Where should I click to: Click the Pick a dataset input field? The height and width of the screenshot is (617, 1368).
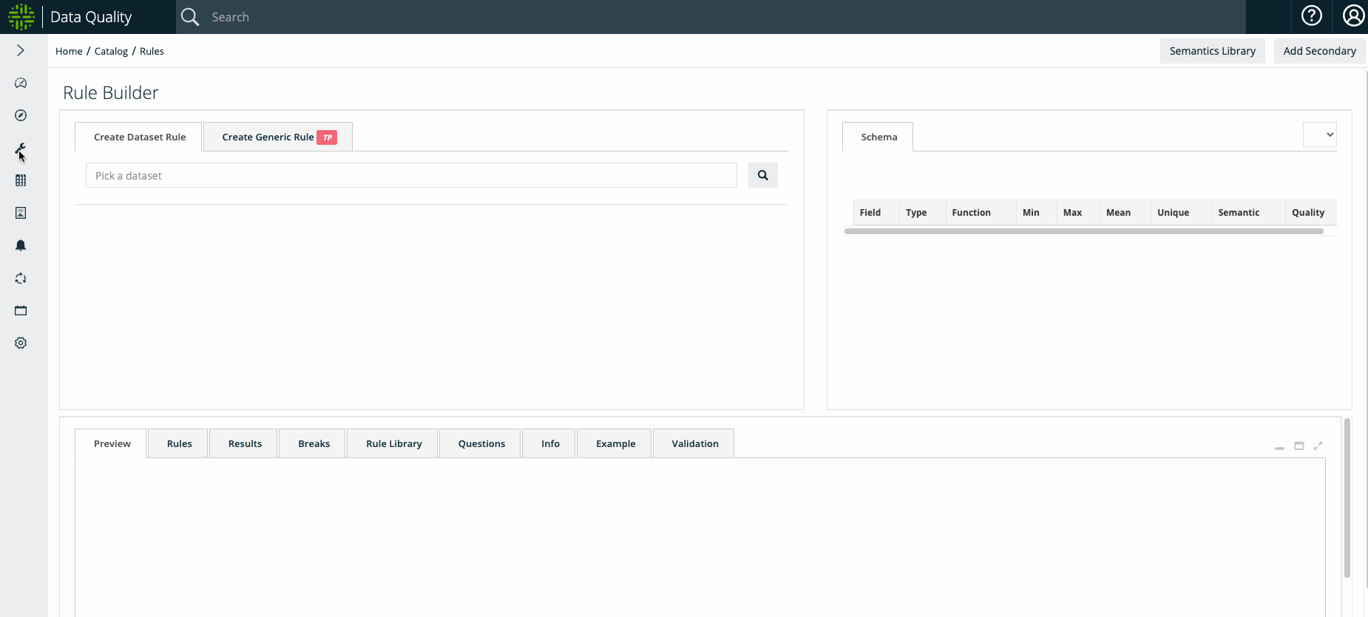(x=411, y=176)
